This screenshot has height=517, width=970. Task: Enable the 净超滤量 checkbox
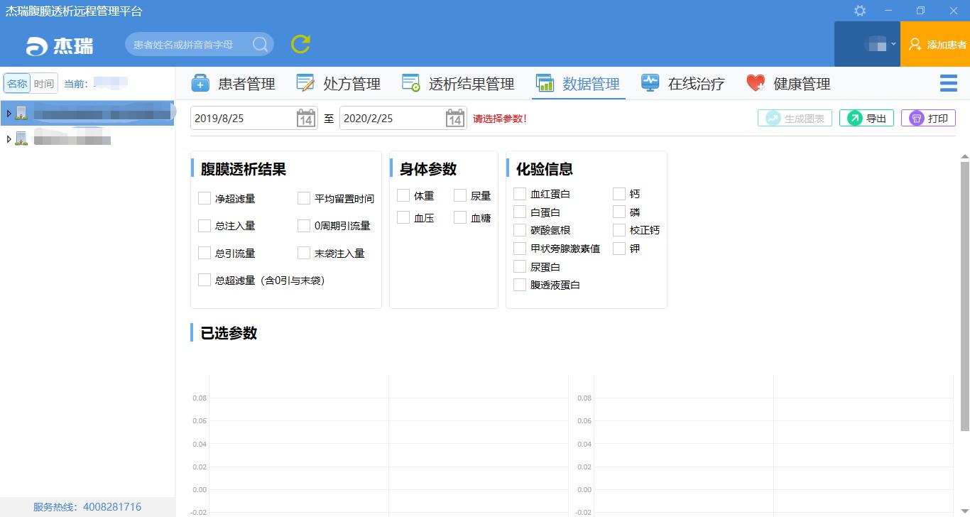coord(205,199)
